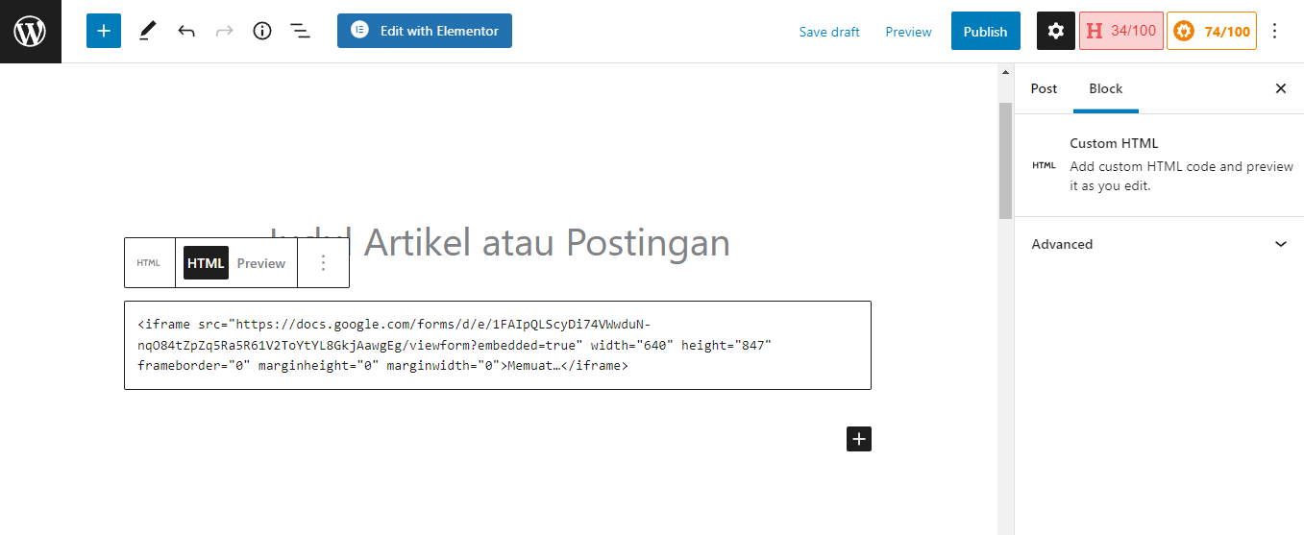Open the block inserter plus button
1304x535 pixels.
point(104,31)
